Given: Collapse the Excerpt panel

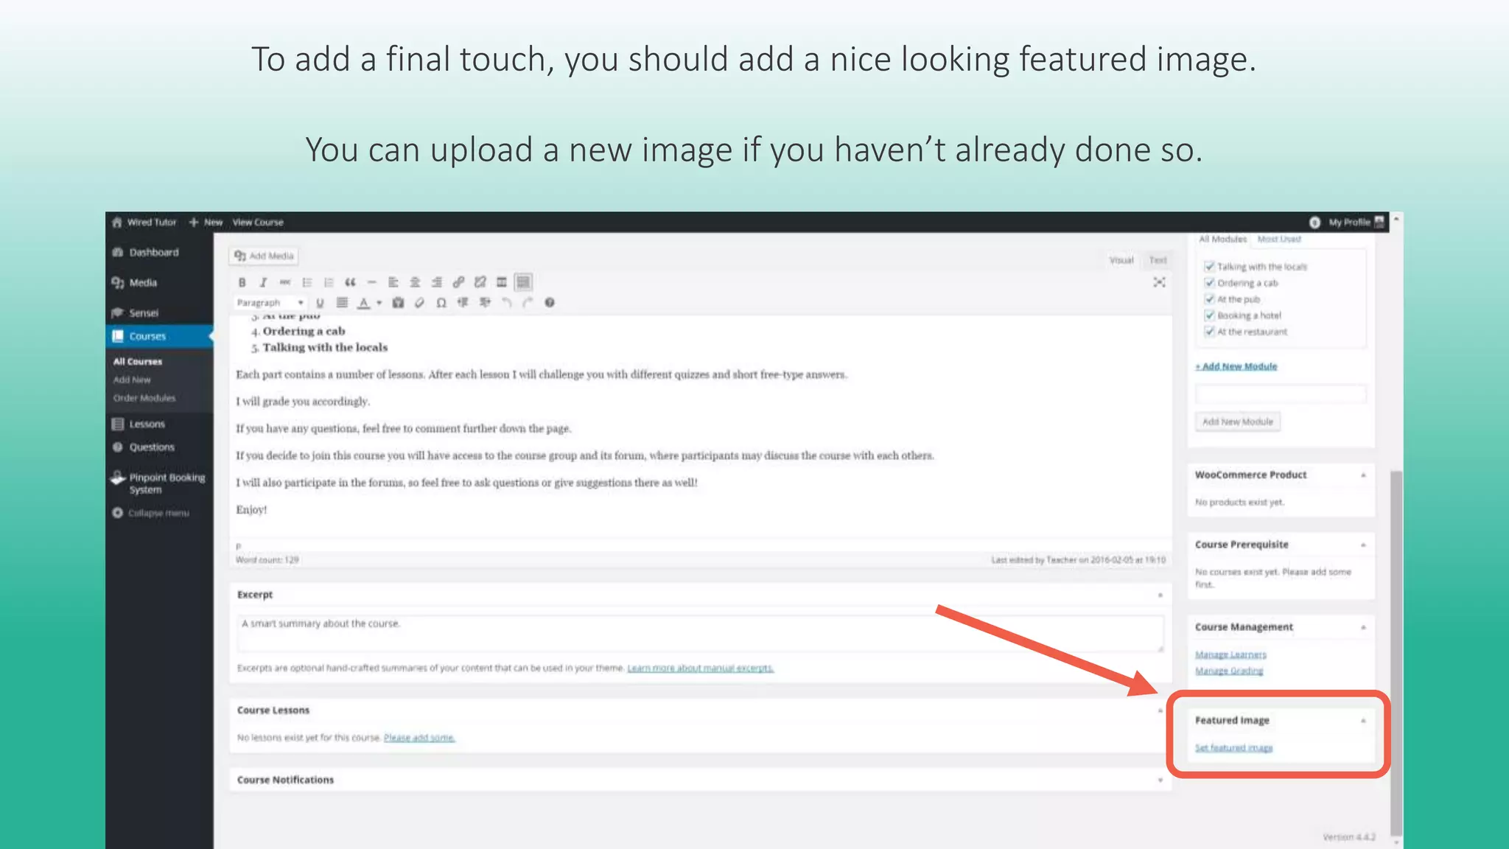Looking at the screenshot, I should pyautogui.click(x=1160, y=595).
